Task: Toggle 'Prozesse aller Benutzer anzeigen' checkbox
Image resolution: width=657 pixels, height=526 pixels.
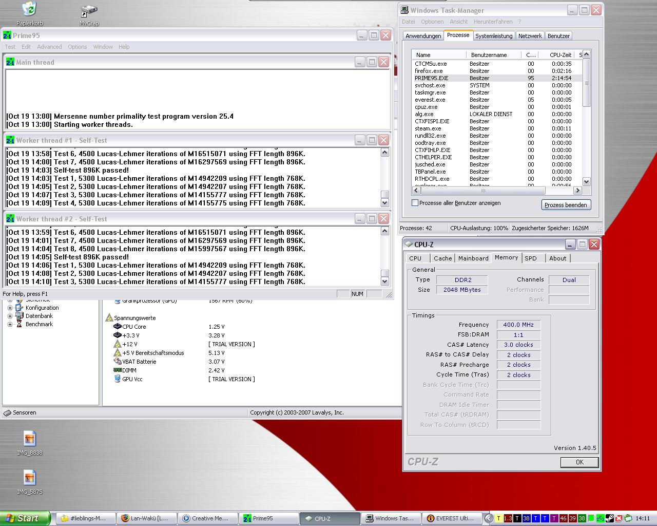Action: [x=415, y=203]
